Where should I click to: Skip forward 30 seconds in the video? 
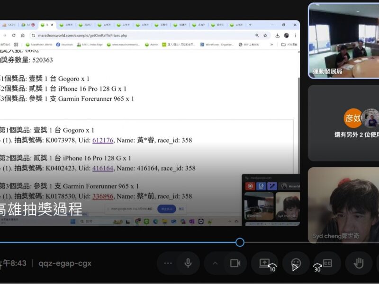click(x=317, y=267)
